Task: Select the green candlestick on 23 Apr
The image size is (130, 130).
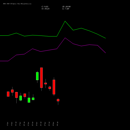Action: (x=37, y=76)
